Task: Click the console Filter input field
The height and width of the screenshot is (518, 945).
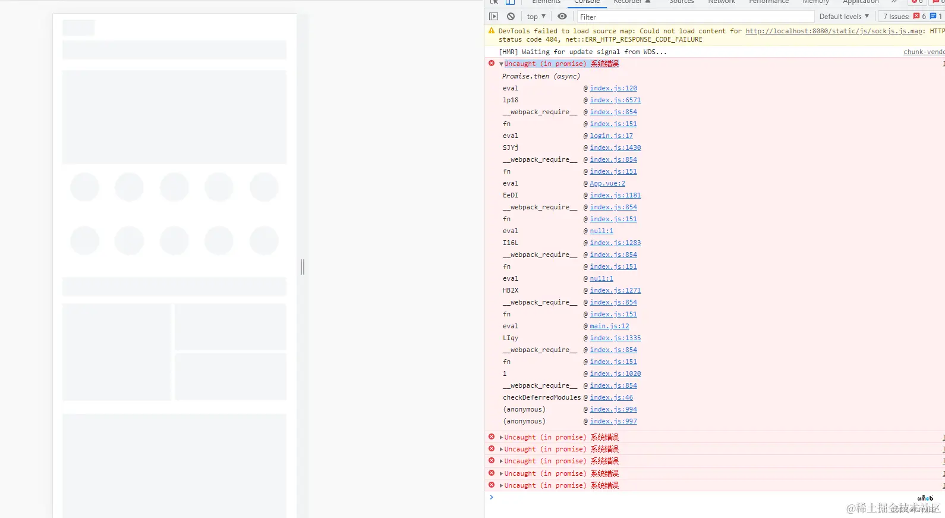Action: [695, 17]
